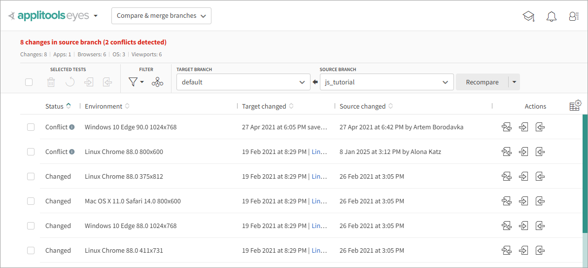Click info icon beside first Conflict status
Screen dimensions: 588x268
tap(72, 127)
